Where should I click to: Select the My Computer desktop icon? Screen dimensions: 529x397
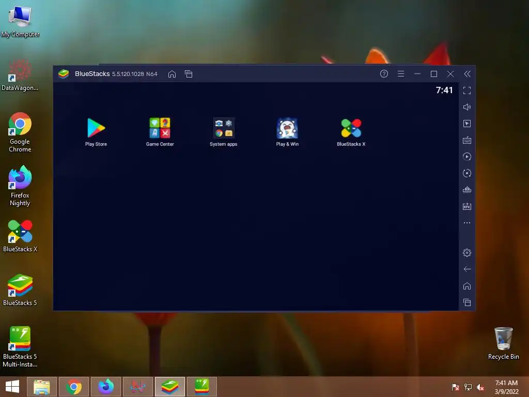(20, 21)
